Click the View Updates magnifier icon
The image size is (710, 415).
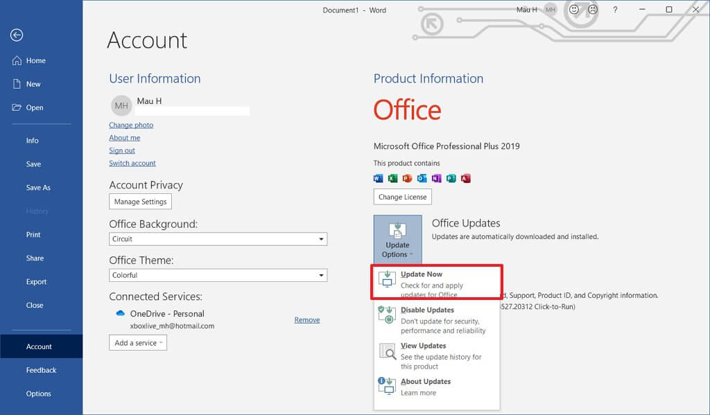pyautogui.click(x=387, y=351)
